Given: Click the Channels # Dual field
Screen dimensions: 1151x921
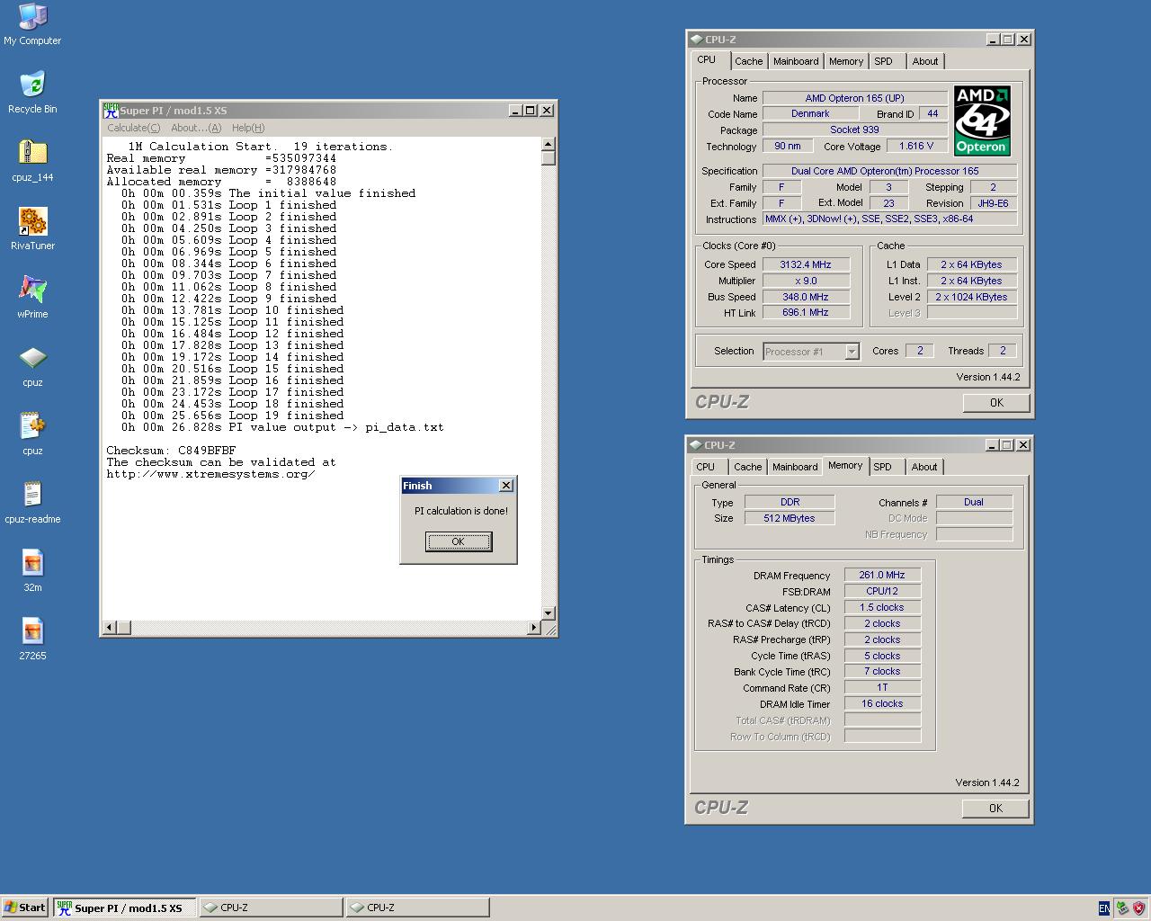Looking at the screenshot, I should 974,502.
